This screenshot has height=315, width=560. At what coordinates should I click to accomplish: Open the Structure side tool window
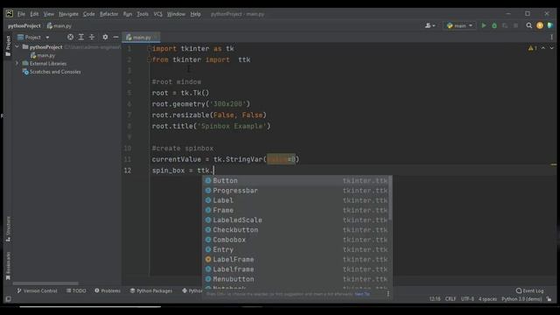click(x=8, y=229)
